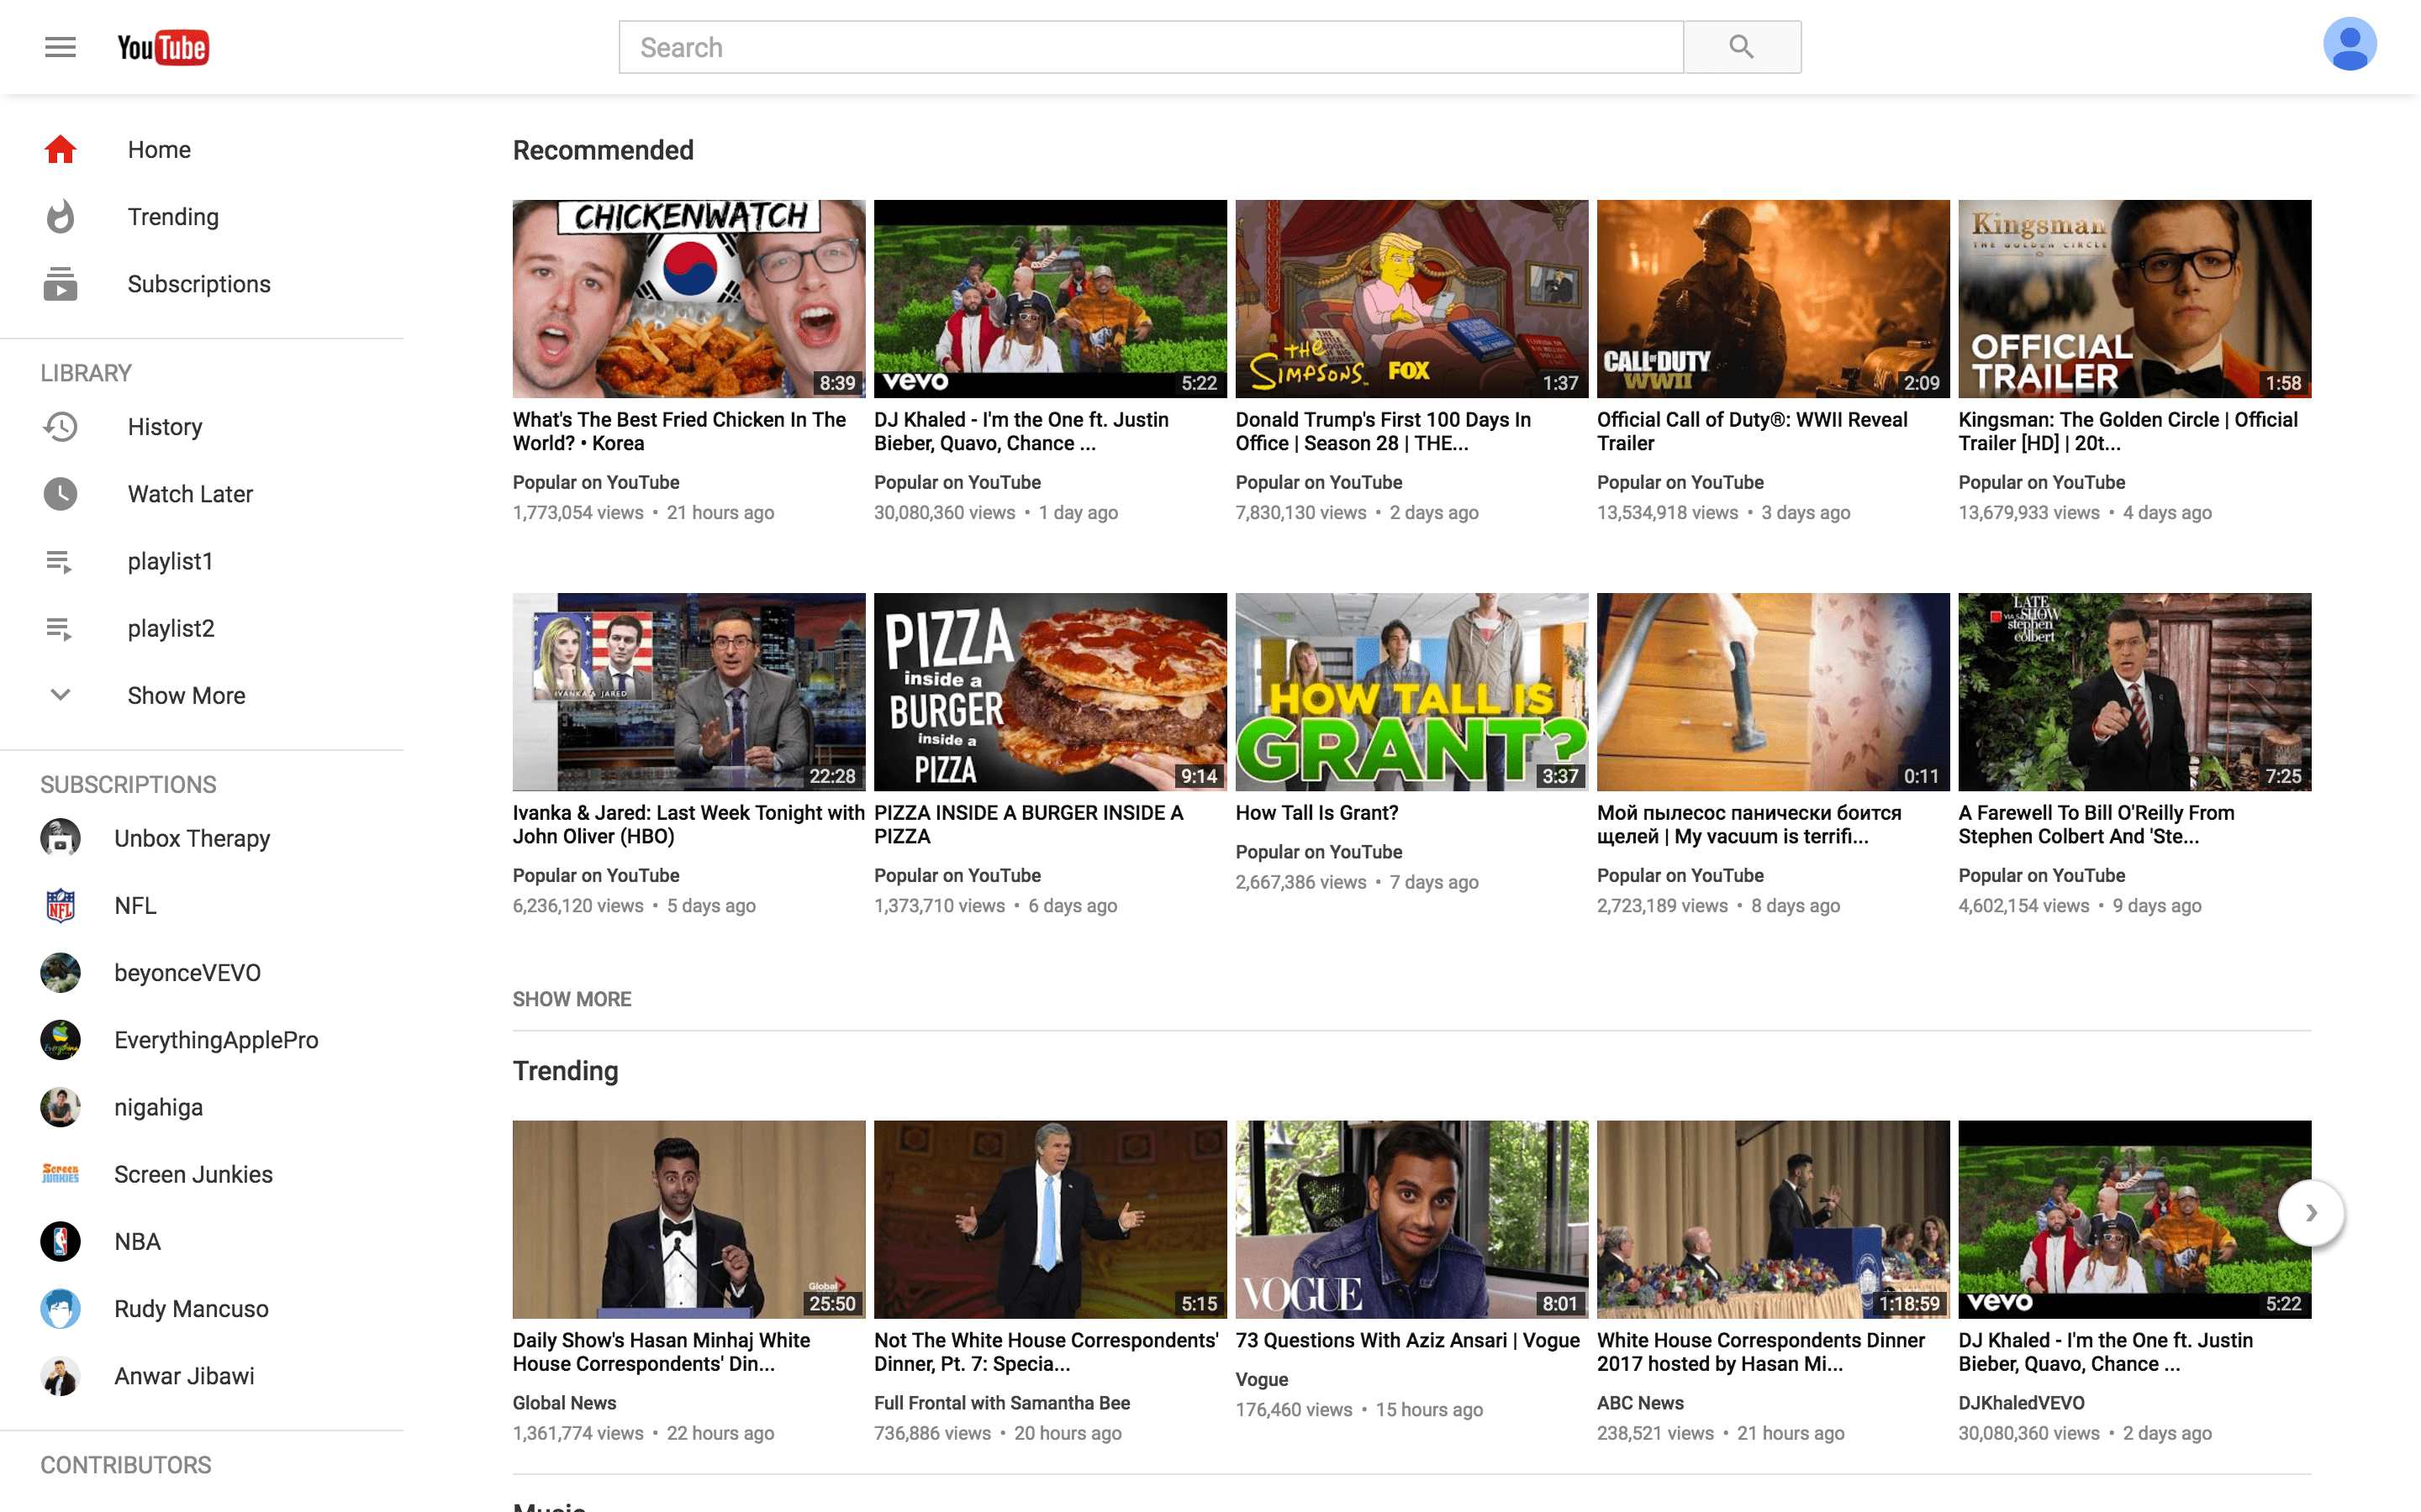Open playlist2 from the library
This screenshot has width=2421, height=1512.
171,629
